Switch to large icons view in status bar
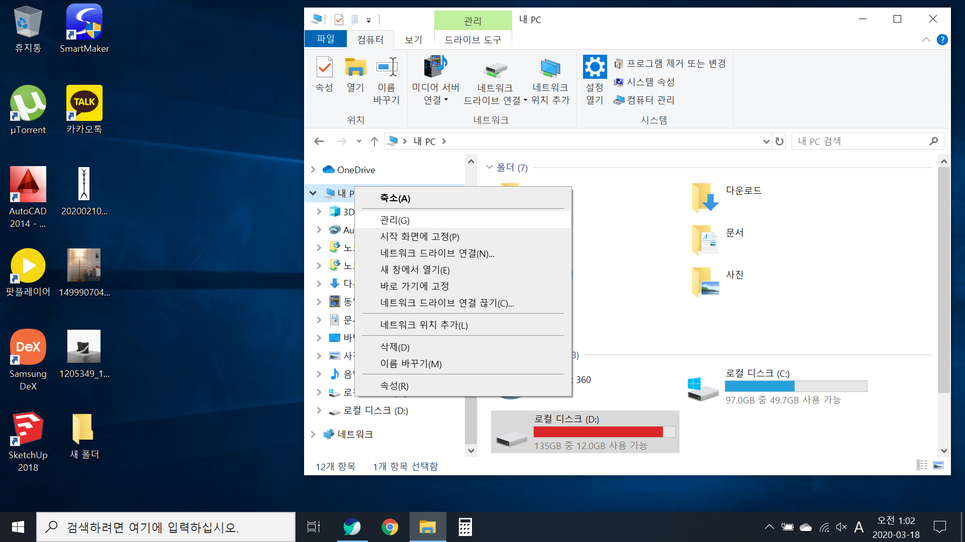965x542 pixels. pos(938,465)
